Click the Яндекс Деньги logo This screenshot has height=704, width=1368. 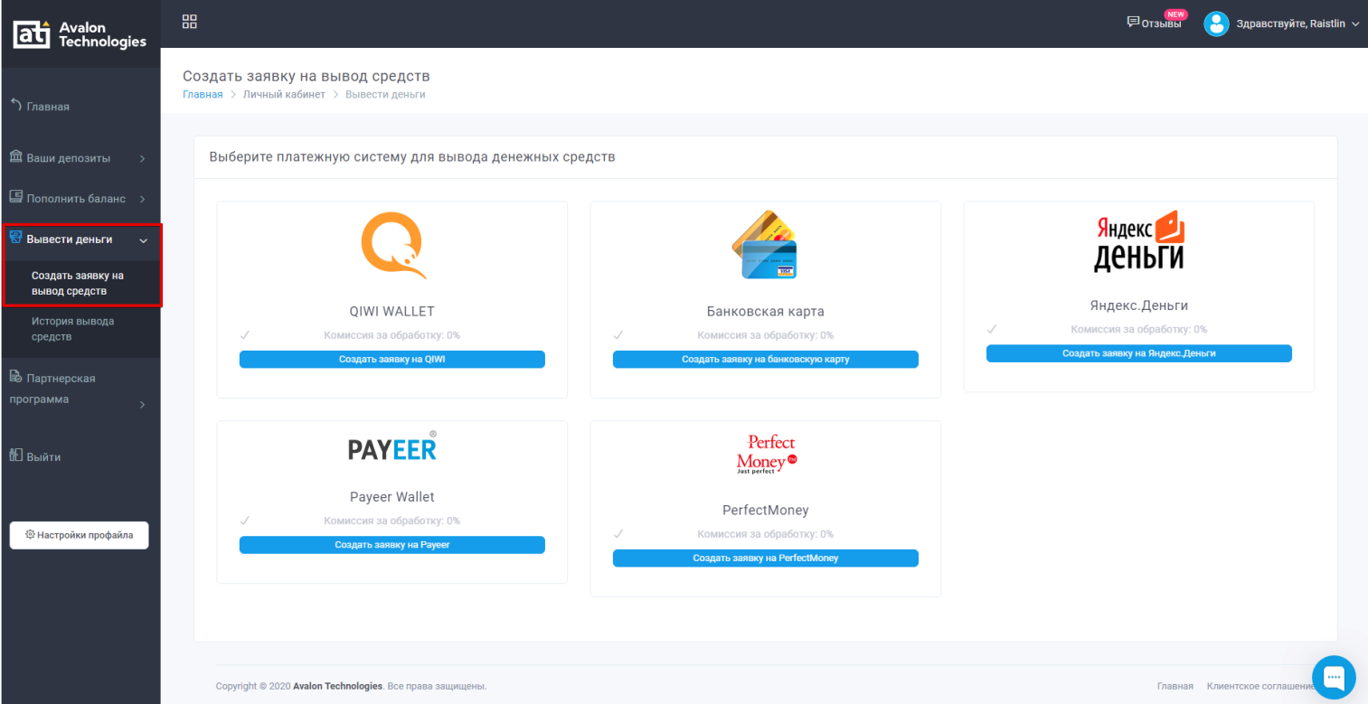coord(1139,241)
